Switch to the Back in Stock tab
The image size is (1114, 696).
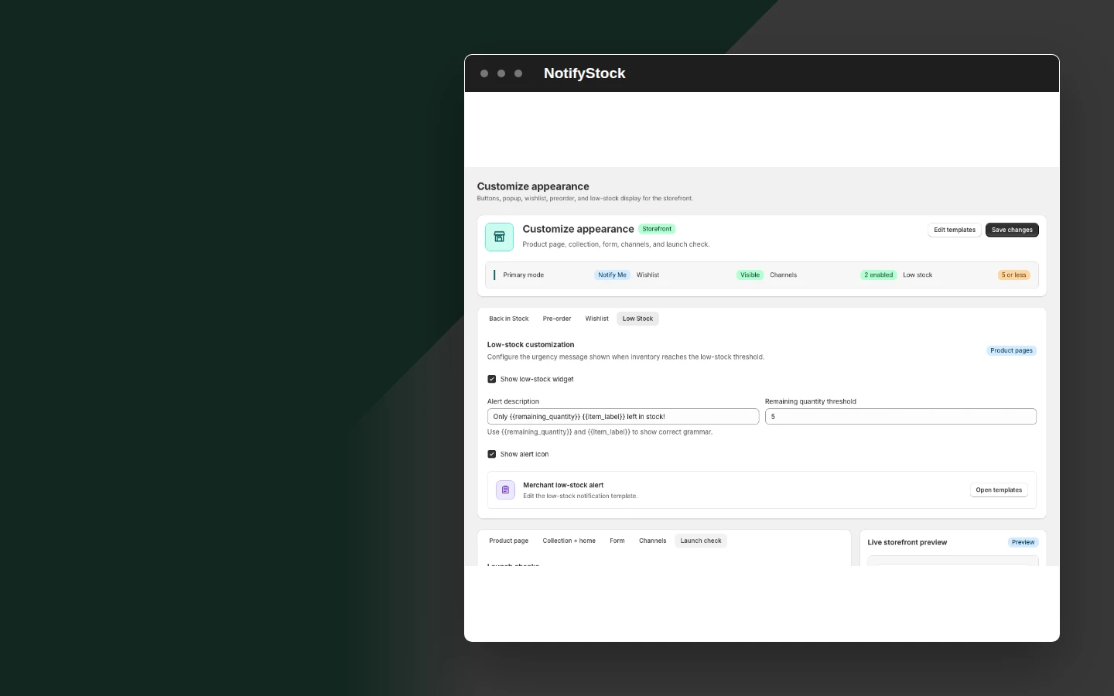(x=509, y=319)
